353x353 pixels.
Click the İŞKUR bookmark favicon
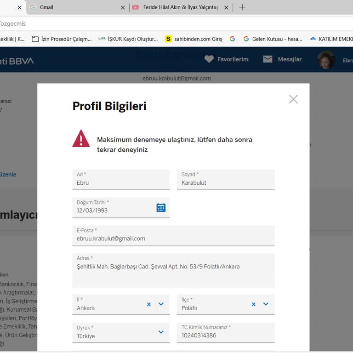(x=102, y=39)
